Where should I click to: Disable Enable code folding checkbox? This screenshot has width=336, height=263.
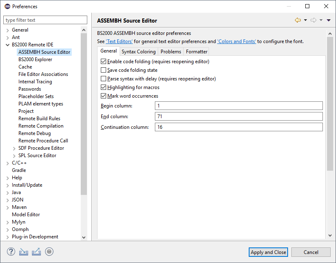coord(104,62)
